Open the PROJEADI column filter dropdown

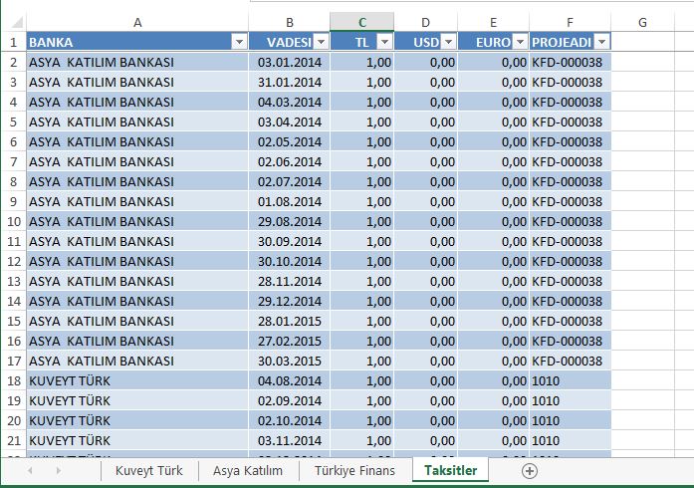coord(602,42)
